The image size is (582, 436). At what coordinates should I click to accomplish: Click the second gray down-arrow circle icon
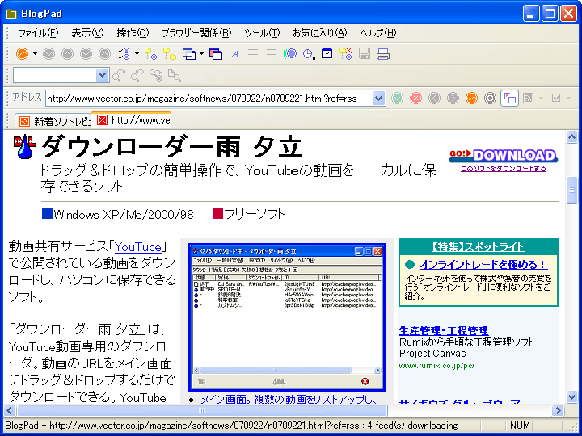click(x=86, y=54)
